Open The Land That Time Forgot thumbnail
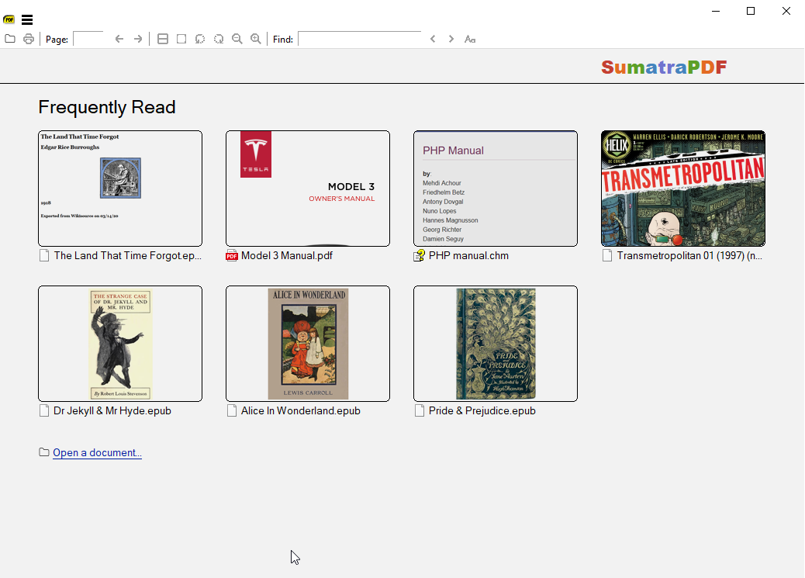This screenshot has height=578, width=805. point(120,189)
